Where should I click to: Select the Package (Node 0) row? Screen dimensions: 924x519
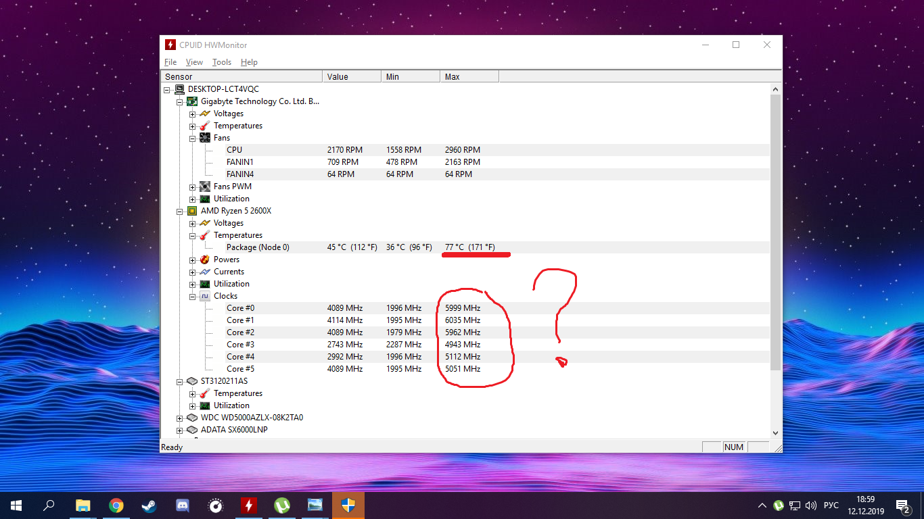(497, 247)
